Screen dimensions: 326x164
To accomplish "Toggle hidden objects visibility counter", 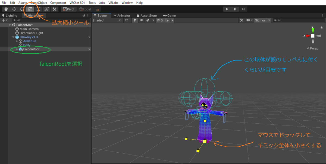I will click(x=159, y=20).
